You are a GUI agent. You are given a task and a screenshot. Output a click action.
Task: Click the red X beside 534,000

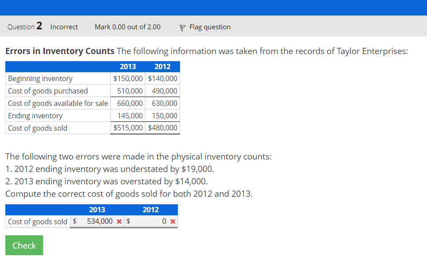(x=118, y=221)
